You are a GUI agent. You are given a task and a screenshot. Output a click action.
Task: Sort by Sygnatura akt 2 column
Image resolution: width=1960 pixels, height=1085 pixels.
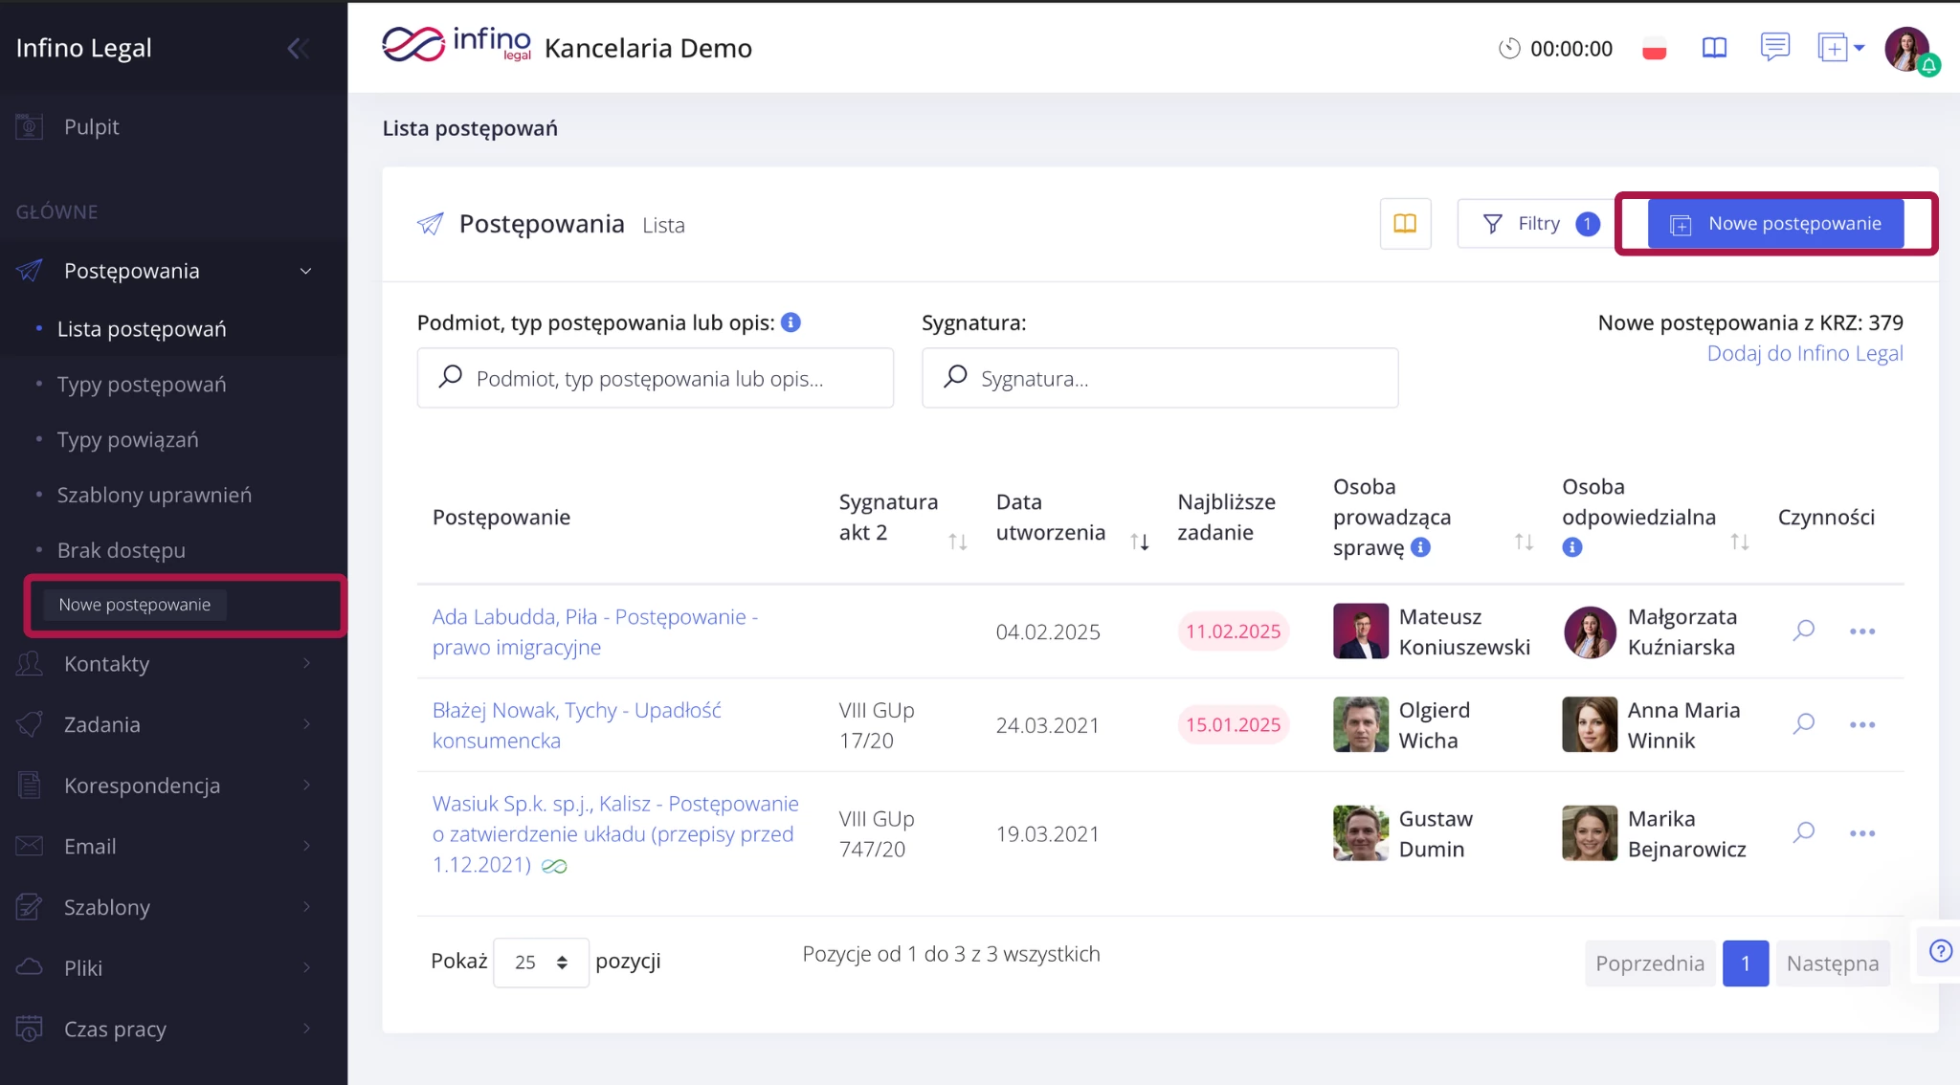[957, 542]
